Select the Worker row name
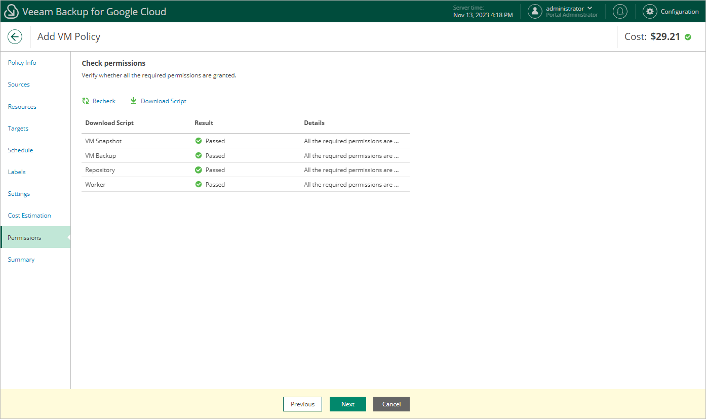 tap(95, 185)
